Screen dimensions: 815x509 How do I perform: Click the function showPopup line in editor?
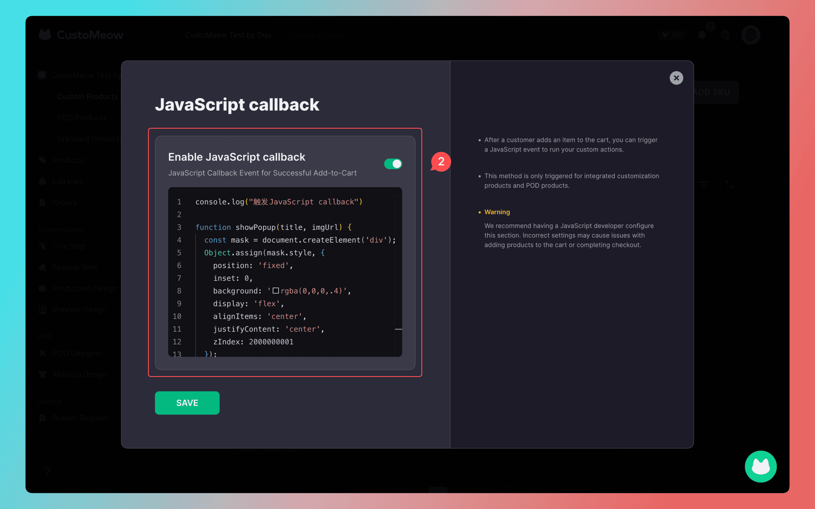click(273, 227)
